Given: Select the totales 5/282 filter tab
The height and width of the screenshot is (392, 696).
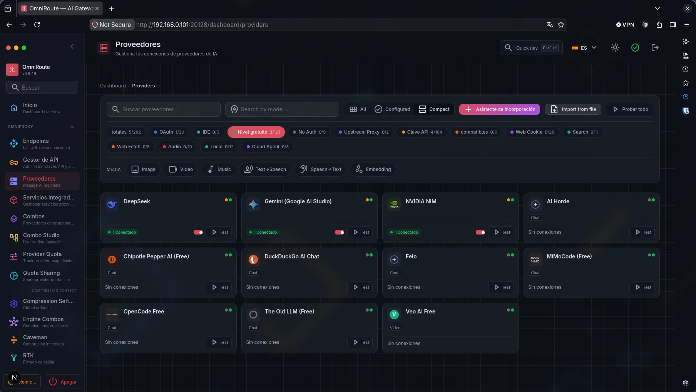Looking at the screenshot, I should [126, 132].
